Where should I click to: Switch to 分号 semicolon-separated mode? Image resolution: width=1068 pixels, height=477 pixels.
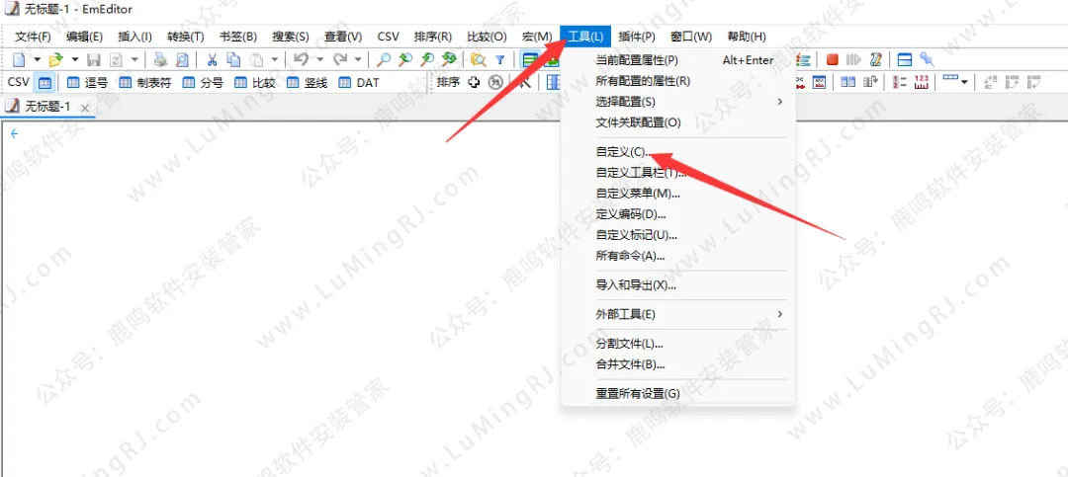(x=203, y=83)
